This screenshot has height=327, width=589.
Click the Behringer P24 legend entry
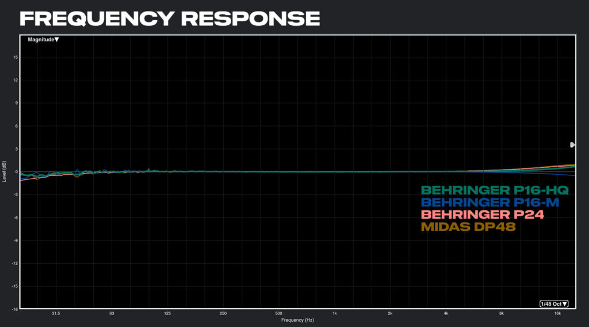tap(483, 214)
